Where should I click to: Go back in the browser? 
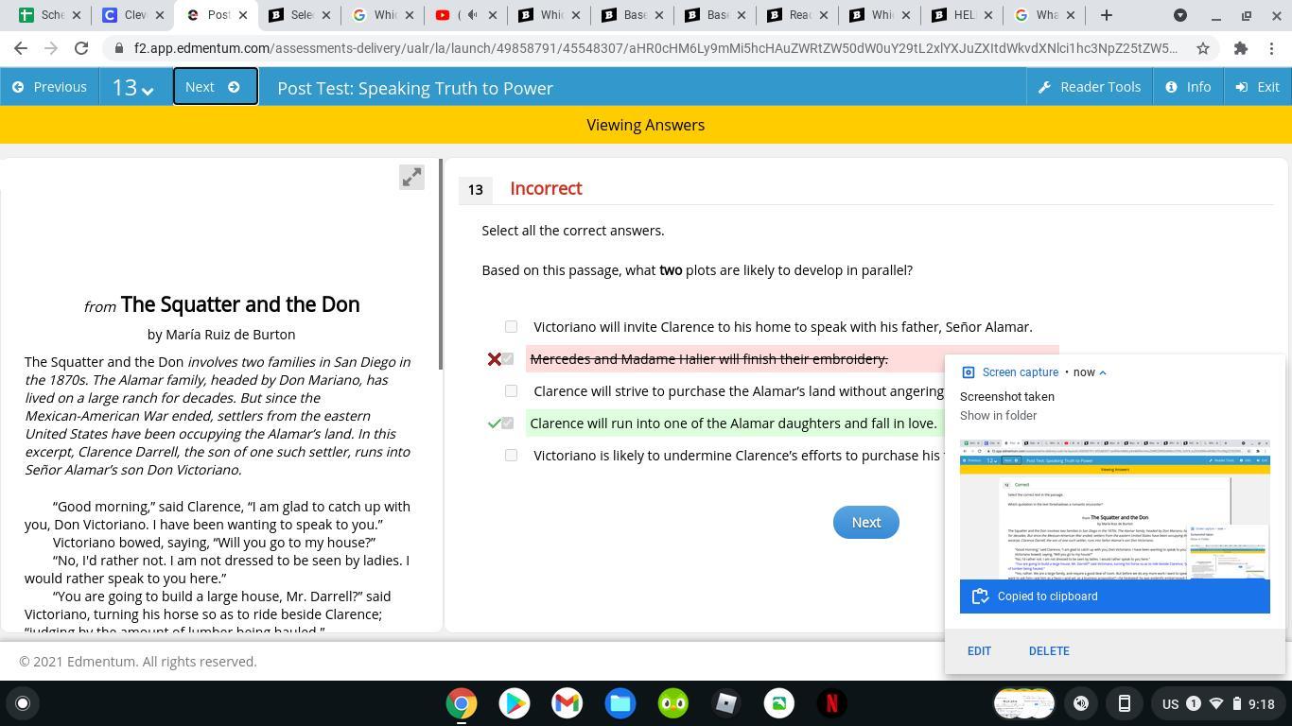coord(21,48)
